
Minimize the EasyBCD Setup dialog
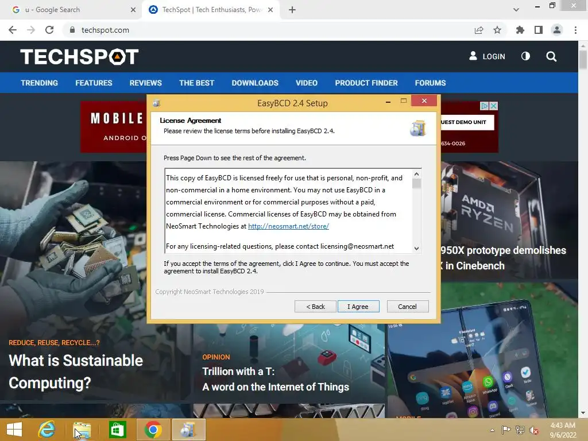pos(388,101)
